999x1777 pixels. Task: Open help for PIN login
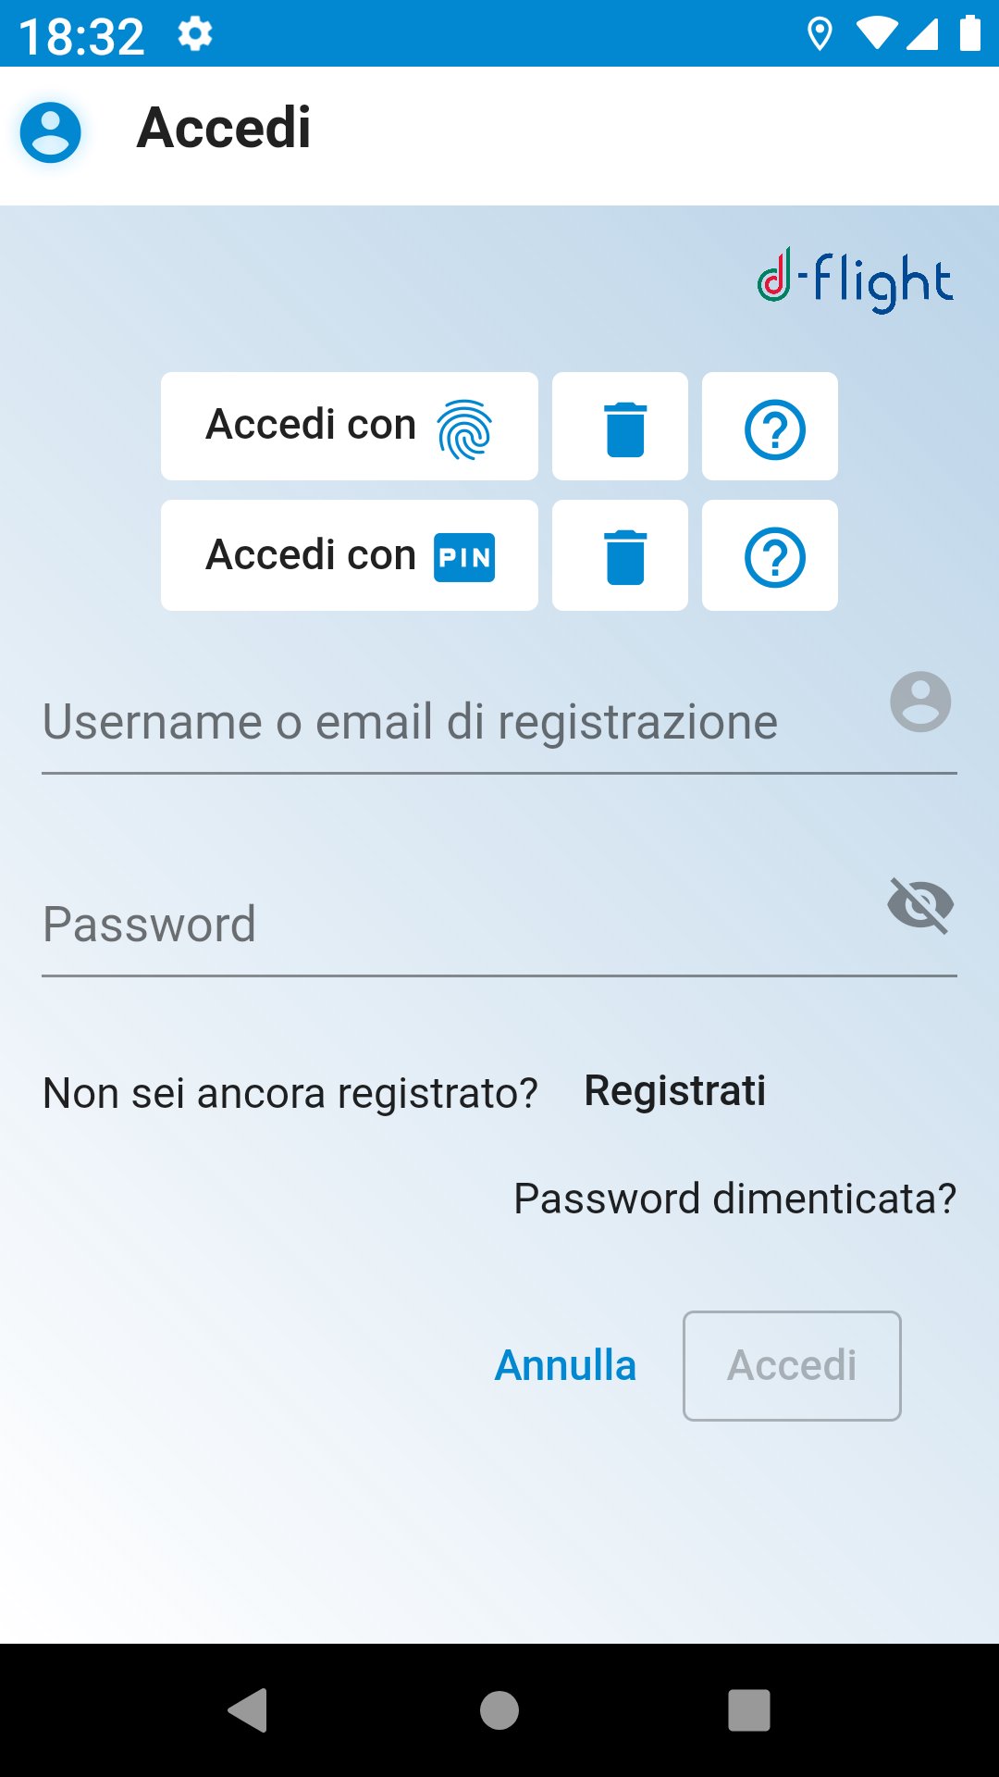[770, 555]
